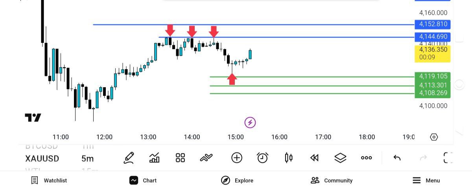
Task: Open the Community tab
Action: 331,181
